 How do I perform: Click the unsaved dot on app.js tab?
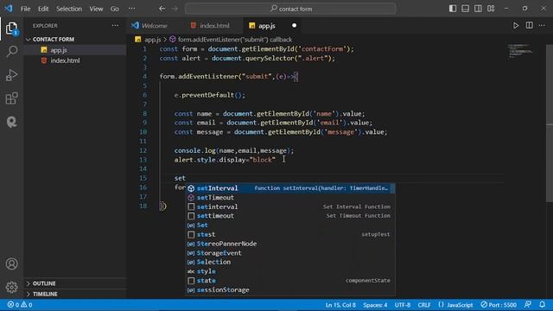(x=294, y=25)
